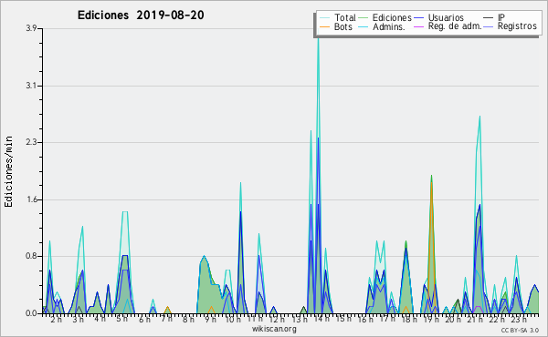
Task: Click the Reg. de adm. magenta legend swatch
Action: (418, 26)
